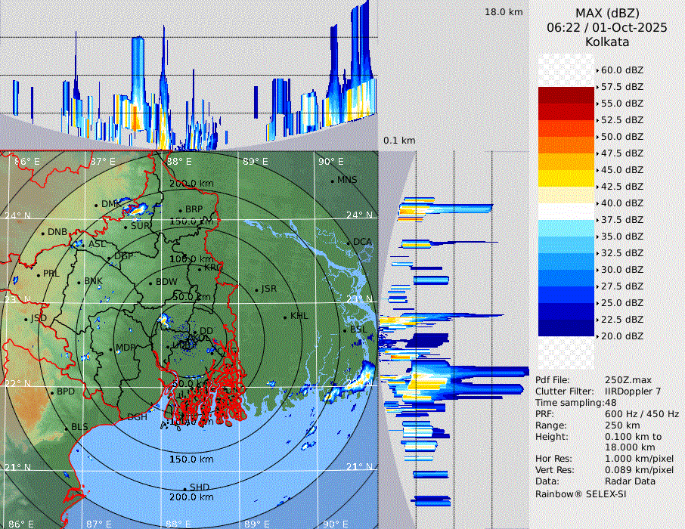The image size is (685, 529).
Task: Click the MNS station marker on map
Action: pos(332,181)
